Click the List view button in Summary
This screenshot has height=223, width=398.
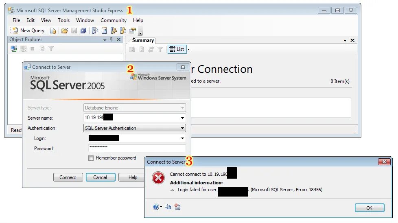[177, 49]
